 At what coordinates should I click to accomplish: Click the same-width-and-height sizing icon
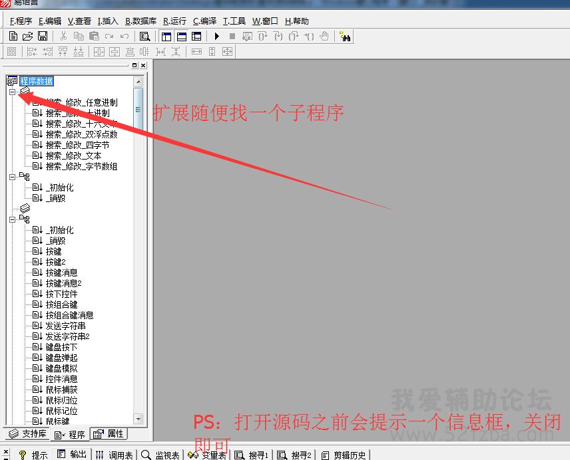(x=227, y=51)
